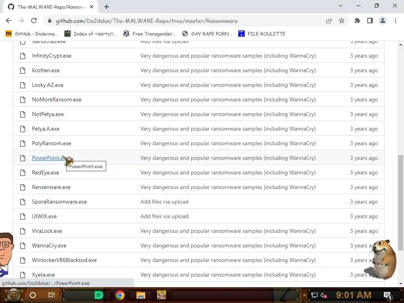
Task: Click the Locky.AZ.exe file icon
Action: [22, 85]
